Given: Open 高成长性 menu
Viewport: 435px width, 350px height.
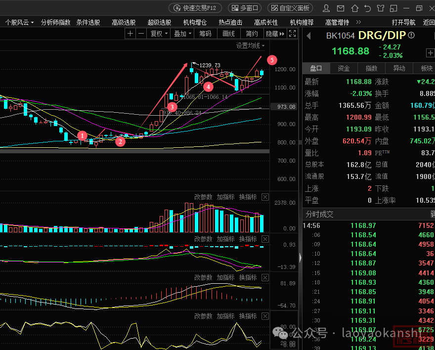Looking at the screenshot, I should [x=266, y=22].
